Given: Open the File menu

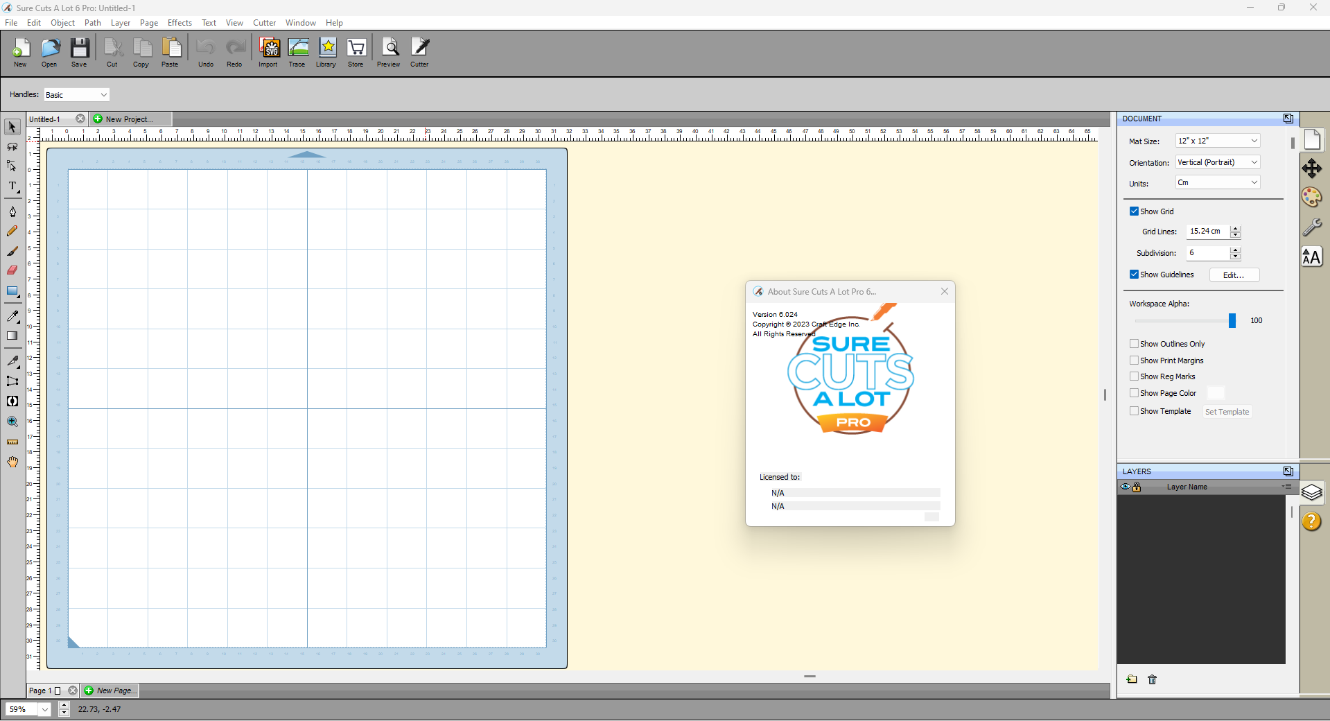Looking at the screenshot, I should coord(11,23).
